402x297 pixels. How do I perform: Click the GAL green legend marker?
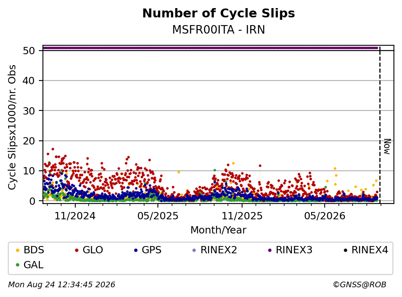pos(17,265)
